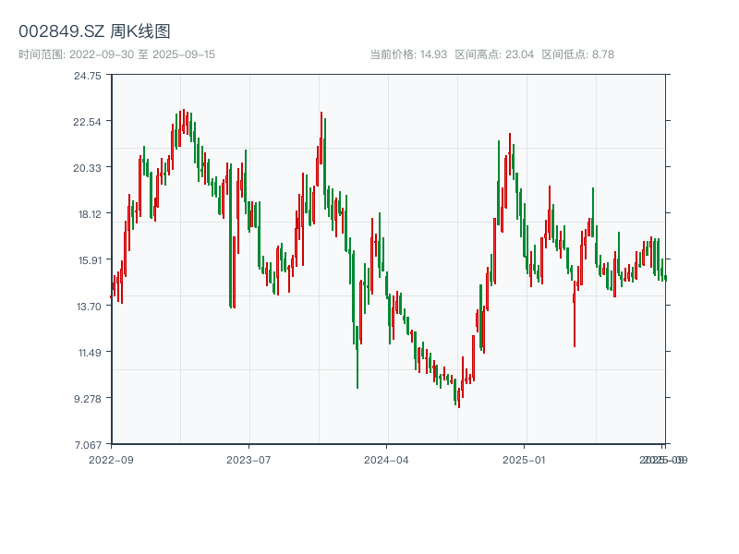Click the current price label 当前价格: 14.93

tap(408, 54)
